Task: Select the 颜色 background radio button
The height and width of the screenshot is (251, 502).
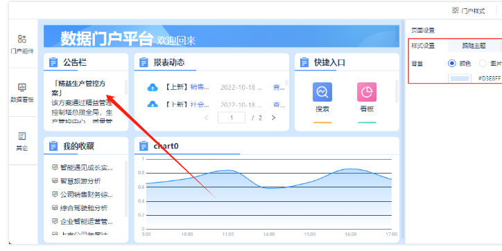Action: (x=452, y=63)
